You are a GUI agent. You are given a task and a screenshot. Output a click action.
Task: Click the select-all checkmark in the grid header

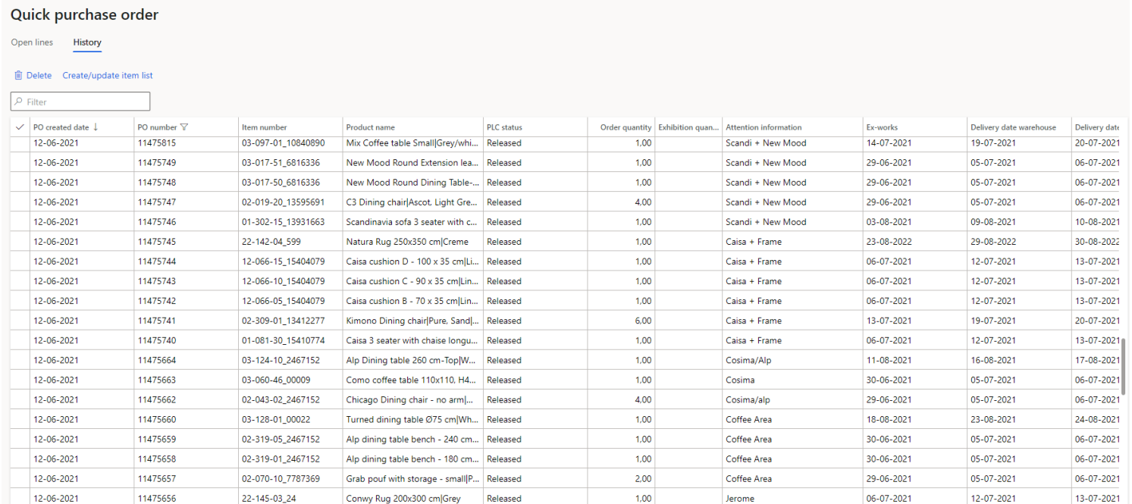[20, 127]
